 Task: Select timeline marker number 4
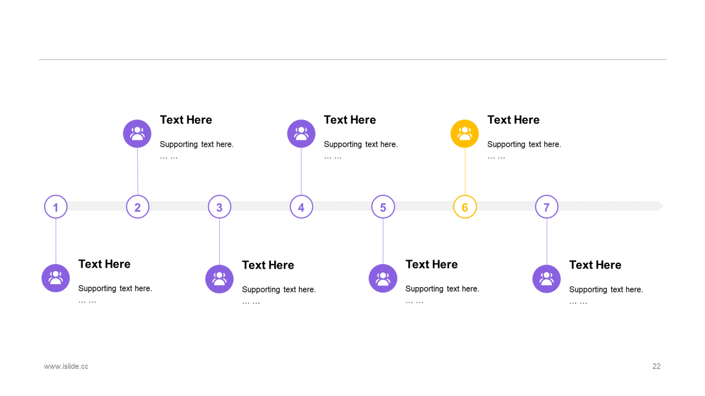[301, 207]
